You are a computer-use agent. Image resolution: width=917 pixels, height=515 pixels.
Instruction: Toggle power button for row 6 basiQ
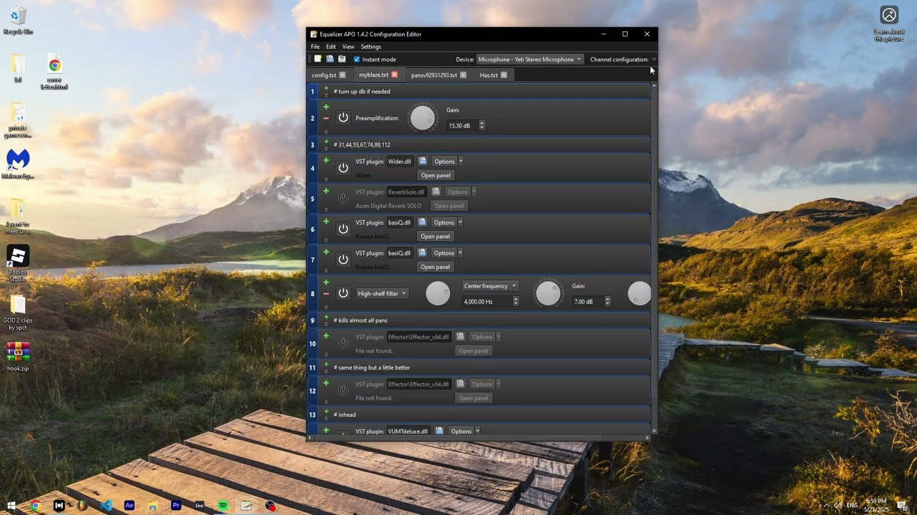coord(343,229)
